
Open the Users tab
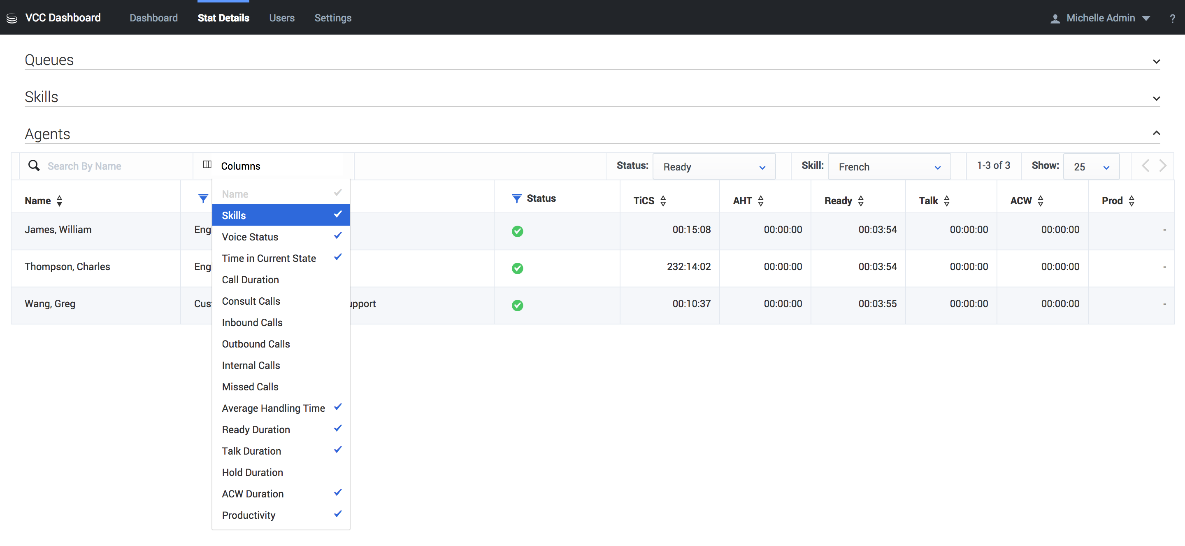[281, 18]
